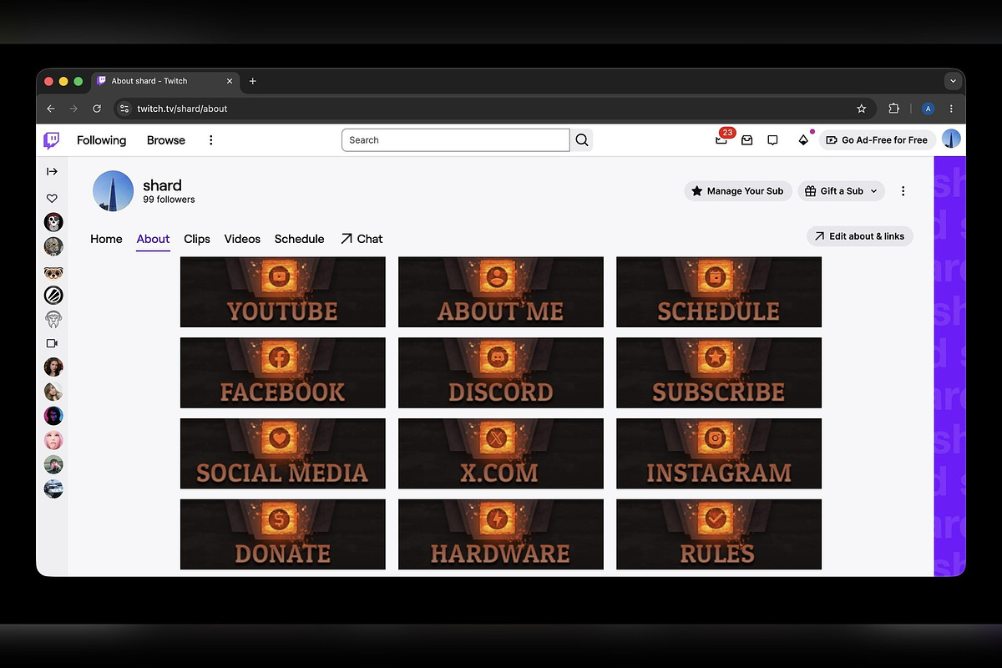
Task: Click the twitch.tv/shard/about address bar
Action: [497, 109]
